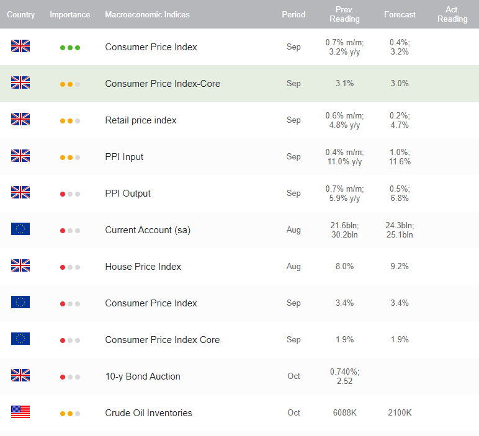This screenshot has width=479, height=436.
Task: Click the EU flag next to Consumer Price Index Core
Action: coord(20,339)
